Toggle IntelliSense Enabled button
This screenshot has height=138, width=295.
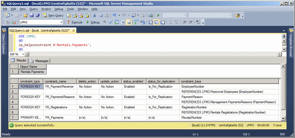point(129,22)
